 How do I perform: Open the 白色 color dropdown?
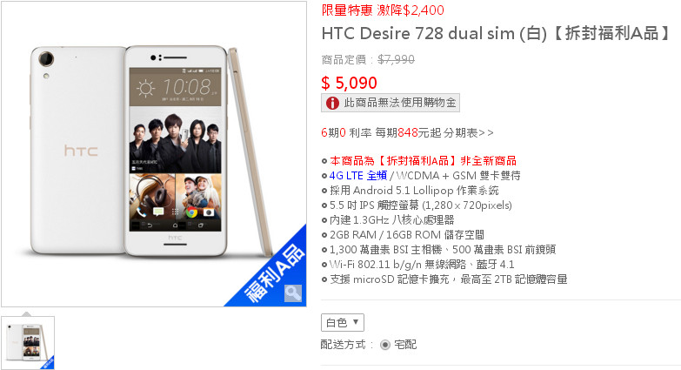coord(342,323)
